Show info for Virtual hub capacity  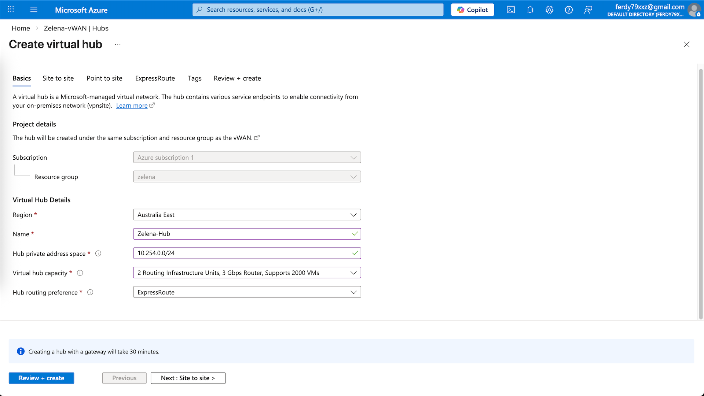[80, 273]
